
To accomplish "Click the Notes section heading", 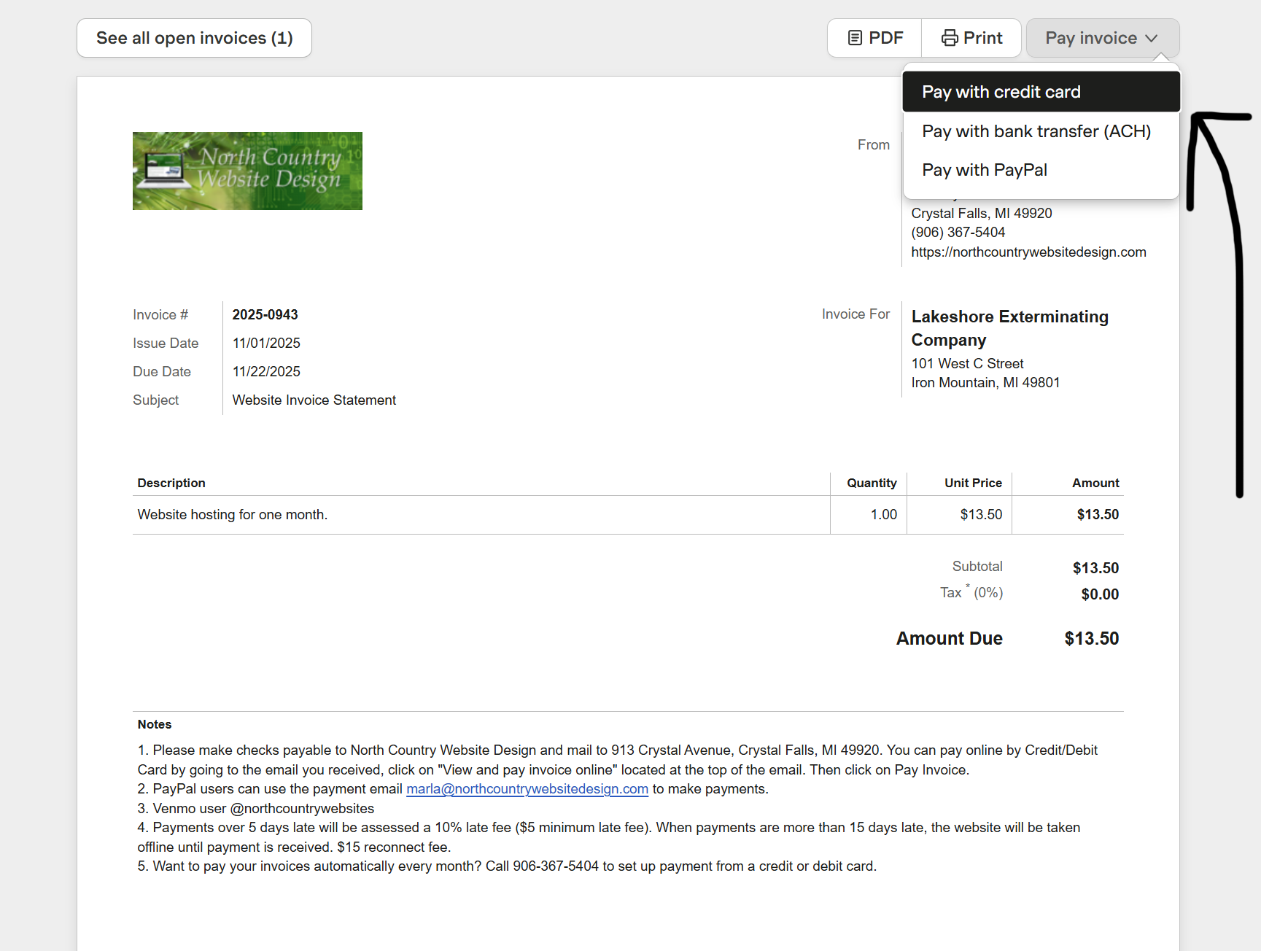I will [154, 723].
